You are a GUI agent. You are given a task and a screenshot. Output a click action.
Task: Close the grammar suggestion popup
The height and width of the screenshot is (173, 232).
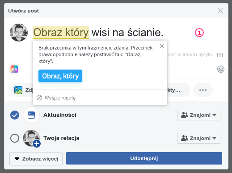[x=162, y=46]
